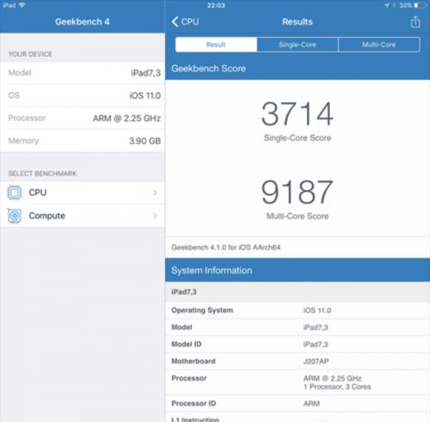Tap the Processor row in System Information
This screenshot has height=422, width=430.
coord(298,382)
